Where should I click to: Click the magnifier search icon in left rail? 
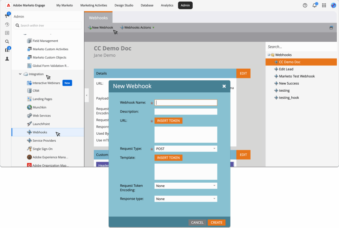7,42
